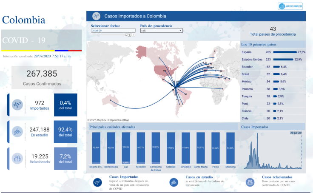Open the Análisis Completo button
This screenshot has height=193, width=313.
(x=290, y=6)
